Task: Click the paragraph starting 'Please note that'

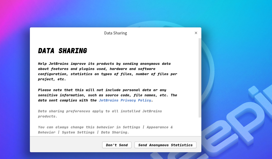Action: point(108,95)
